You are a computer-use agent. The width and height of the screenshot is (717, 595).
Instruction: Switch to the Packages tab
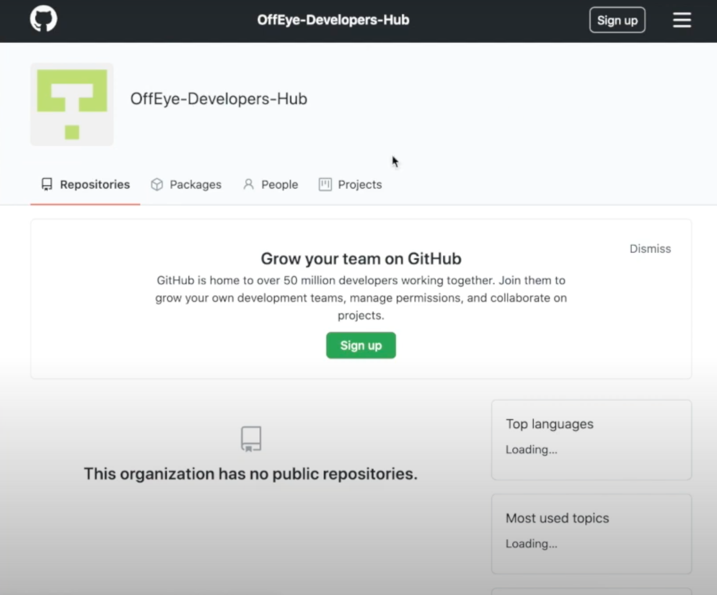[x=186, y=185]
